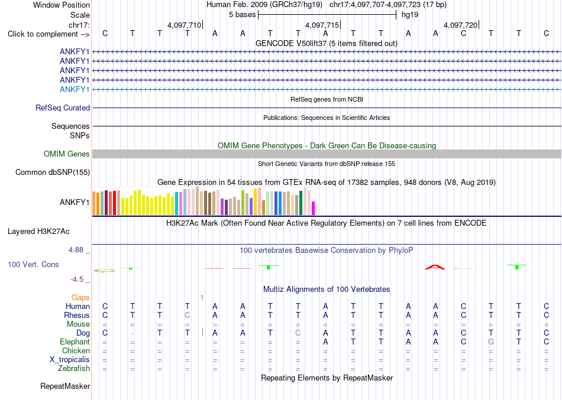Image resolution: width=562 pixels, height=400 pixels.
Task: Click the orange Gaps label
Action: point(80,298)
